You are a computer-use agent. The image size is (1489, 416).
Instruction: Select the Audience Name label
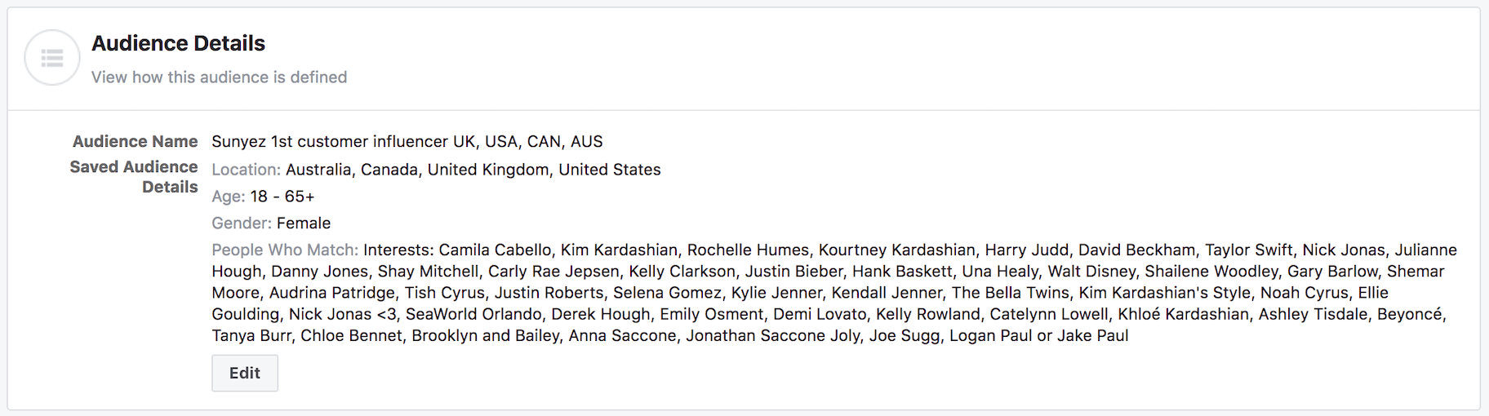[135, 142]
